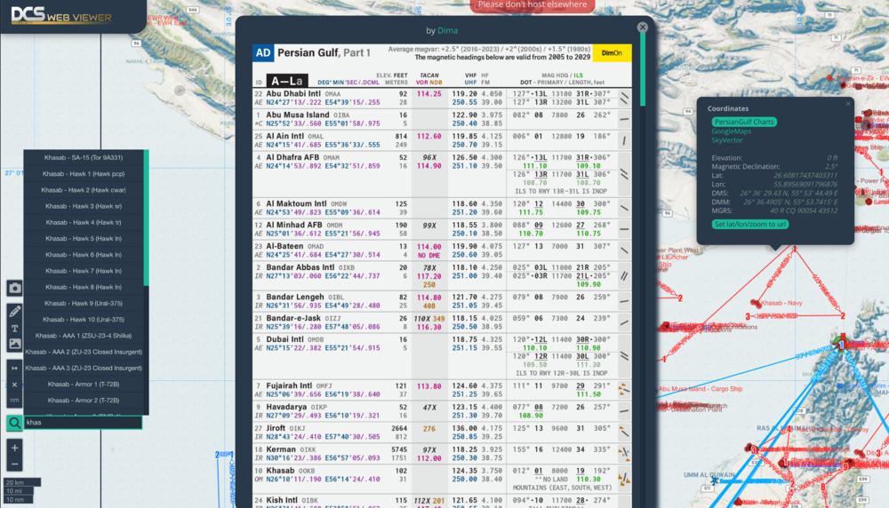Select Khasab - Armor 1 (T-72B) result
The height and width of the screenshot is (508, 889).
pyautogui.click(x=84, y=384)
